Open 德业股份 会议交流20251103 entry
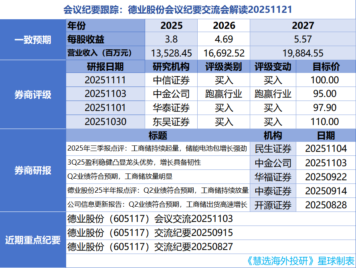 [x=211, y=219]
